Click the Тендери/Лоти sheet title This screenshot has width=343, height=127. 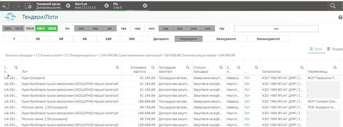tap(40, 17)
